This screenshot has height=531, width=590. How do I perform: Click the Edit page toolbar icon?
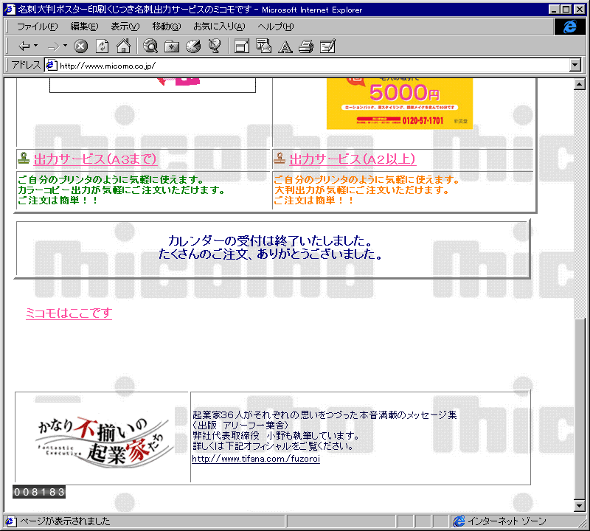coord(327,46)
